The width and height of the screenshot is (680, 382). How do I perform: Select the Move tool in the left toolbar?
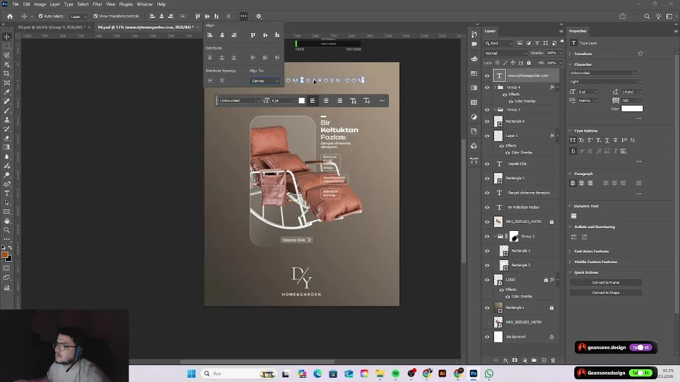click(x=7, y=37)
